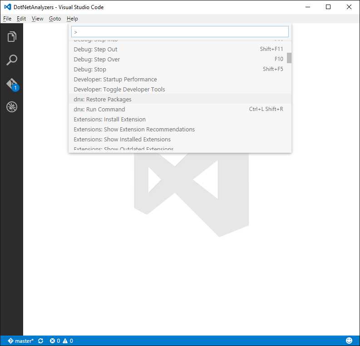The height and width of the screenshot is (346, 360).
Task: Open the View menu
Action: coord(37,19)
